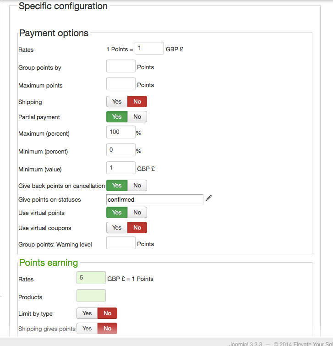This screenshot has width=333, height=346.
Task: Turn off Use virtual points
Action: click(137, 213)
